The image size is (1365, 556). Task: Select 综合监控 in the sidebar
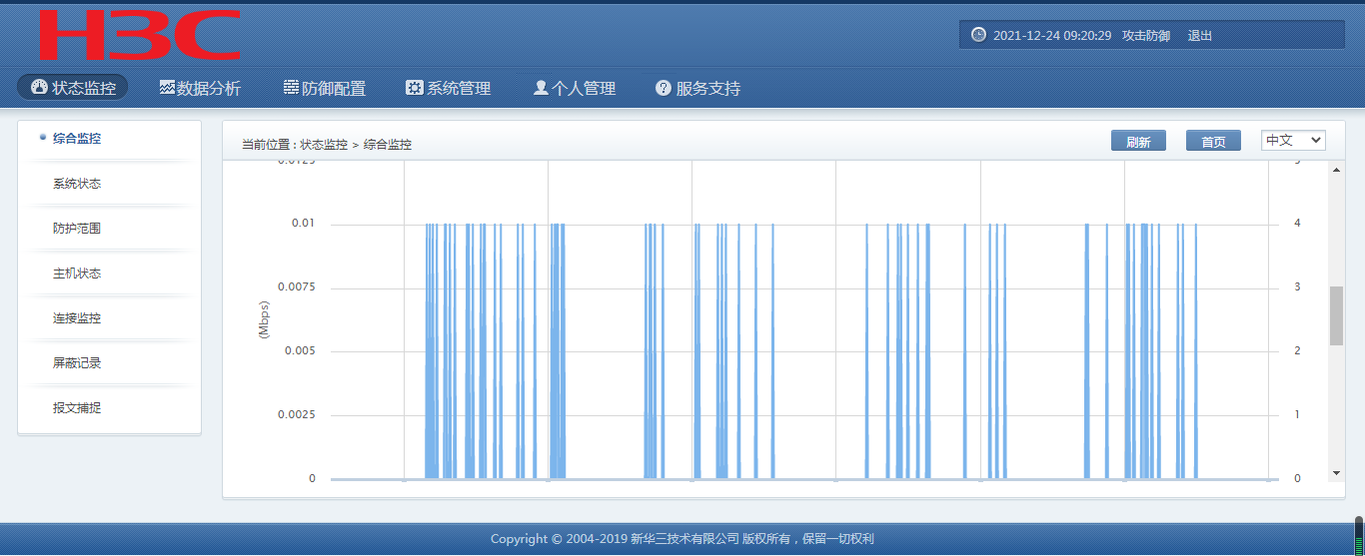77,139
